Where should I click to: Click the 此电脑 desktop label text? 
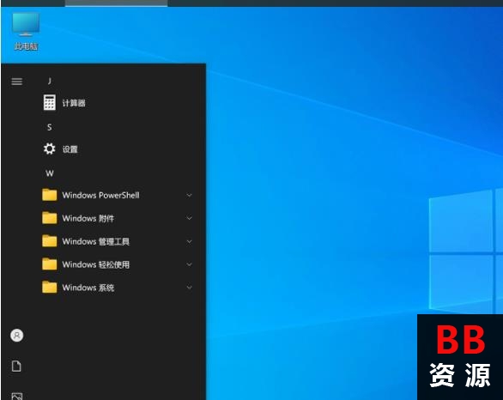26,46
